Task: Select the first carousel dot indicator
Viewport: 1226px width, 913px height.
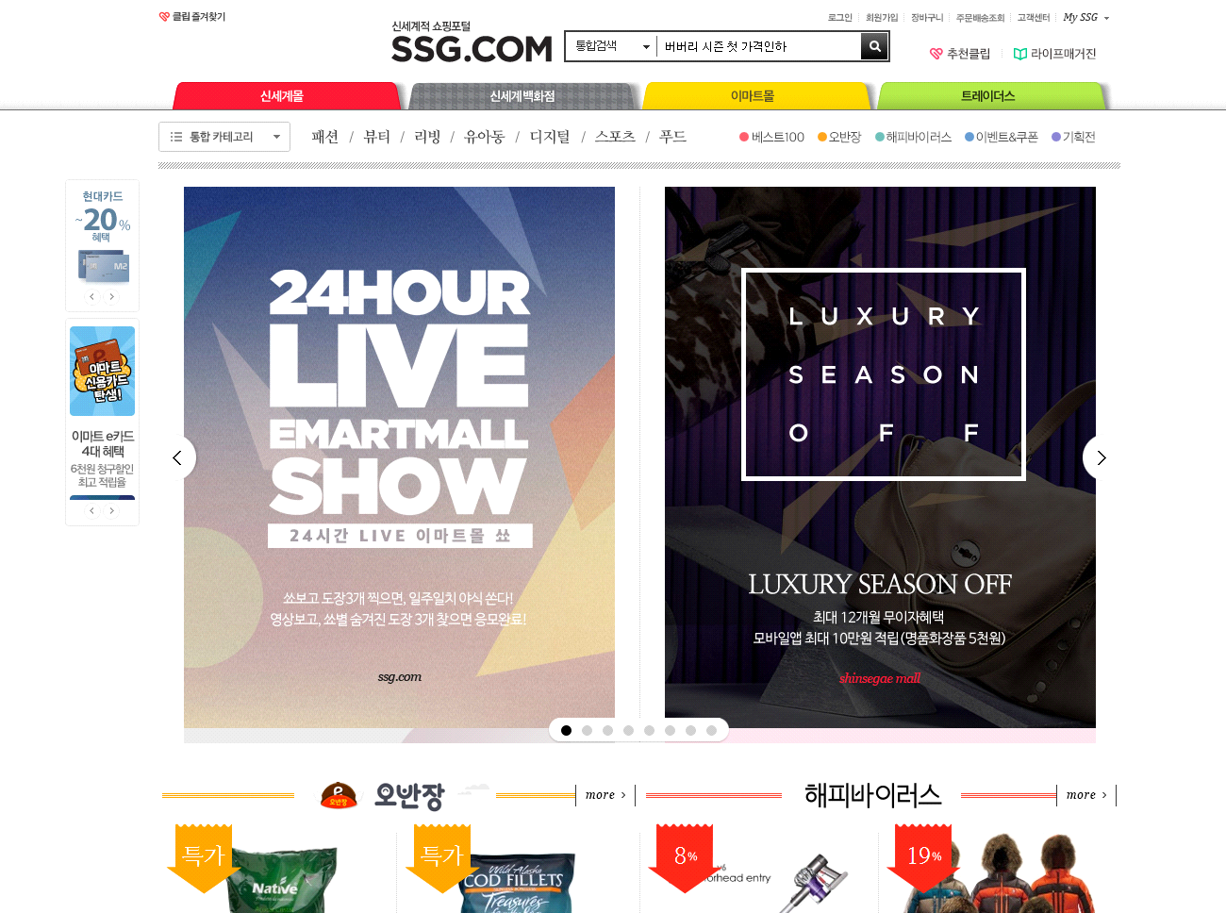Action: pyautogui.click(x=566, y=730)
